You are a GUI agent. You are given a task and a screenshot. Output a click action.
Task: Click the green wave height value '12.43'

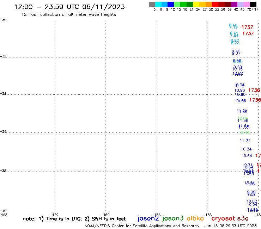coord(244,132)
